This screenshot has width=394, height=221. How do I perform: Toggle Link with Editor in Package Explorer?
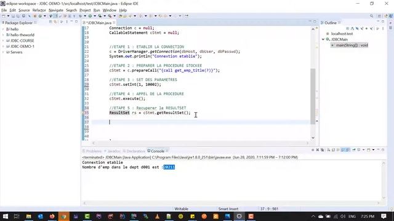tap(55, 22)
